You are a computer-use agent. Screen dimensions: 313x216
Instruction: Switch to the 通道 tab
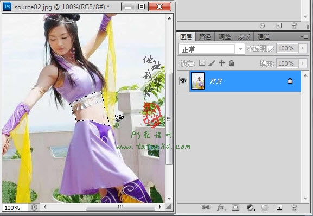tap(263, 37)
